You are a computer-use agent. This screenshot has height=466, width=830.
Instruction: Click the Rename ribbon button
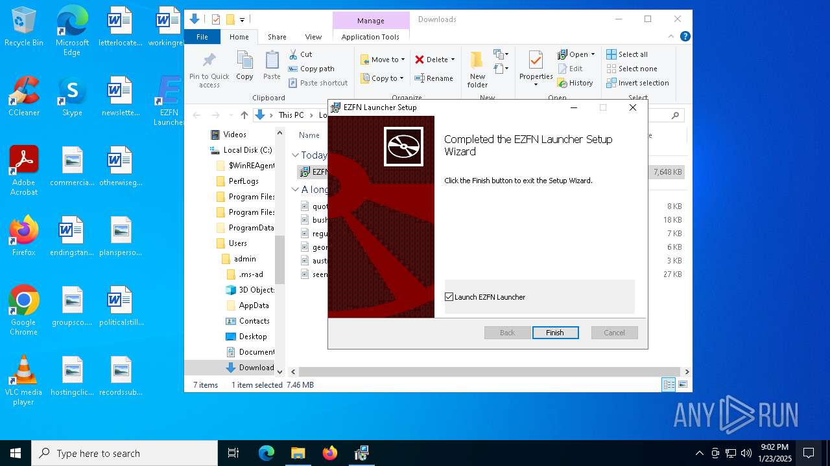[x=434, y=78]
